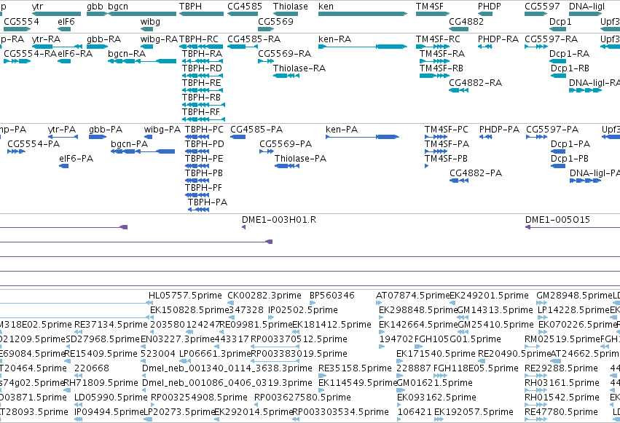Click EST AT07874.5prime
The image size is (620, 423).
pyautogui.click(x=413, y=296)
